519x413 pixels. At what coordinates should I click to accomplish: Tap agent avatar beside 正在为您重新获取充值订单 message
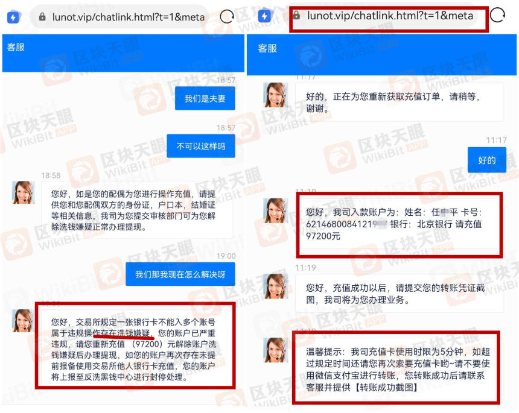coord(275,95)
